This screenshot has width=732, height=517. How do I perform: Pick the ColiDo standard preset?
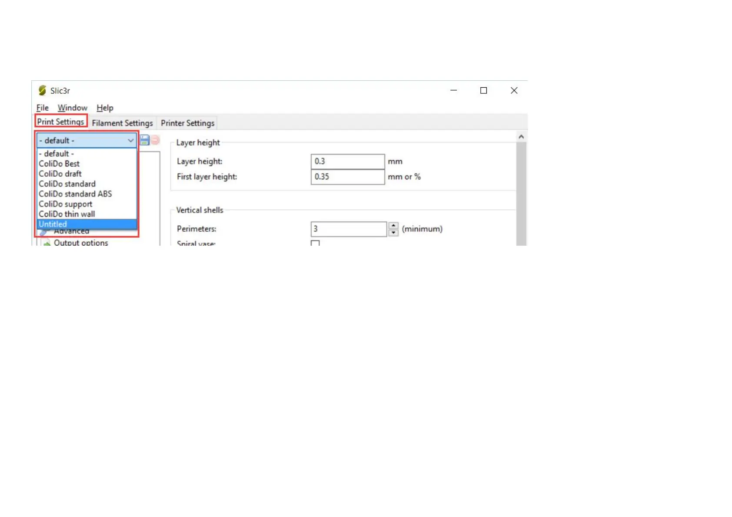(87, 184)
